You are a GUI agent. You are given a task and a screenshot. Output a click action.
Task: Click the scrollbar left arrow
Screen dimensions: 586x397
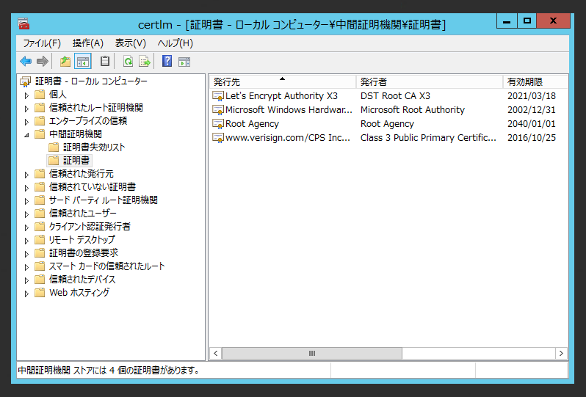point(216,353)
